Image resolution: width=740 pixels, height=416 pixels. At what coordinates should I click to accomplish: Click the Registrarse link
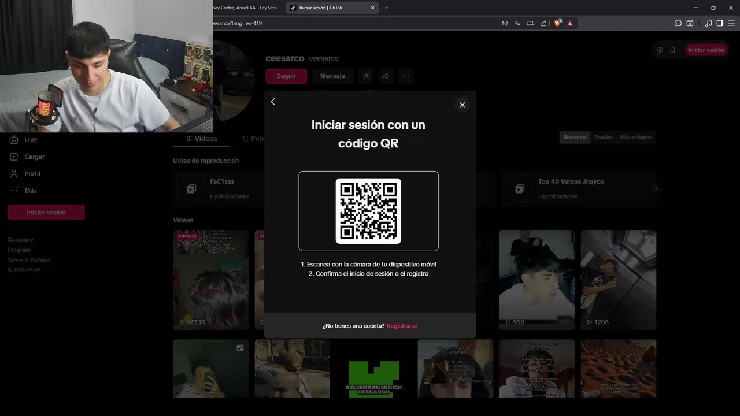402,326
